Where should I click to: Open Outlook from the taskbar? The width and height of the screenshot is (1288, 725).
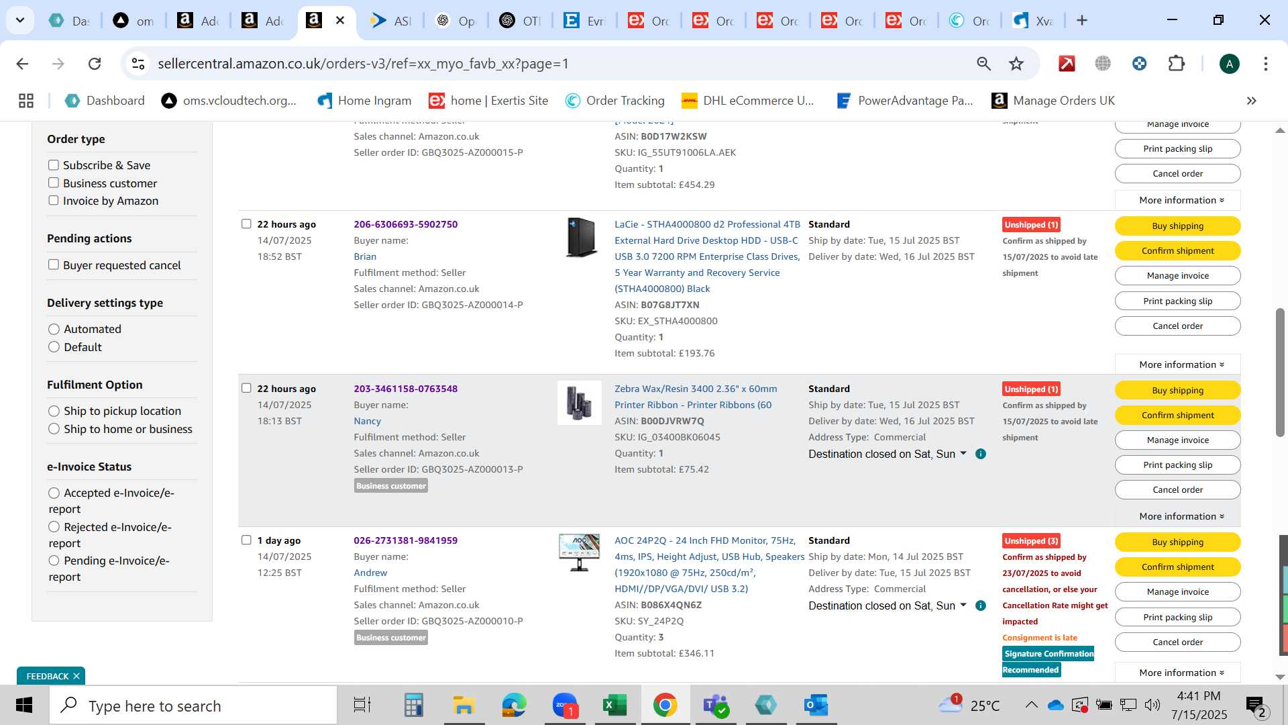[816, 706]
